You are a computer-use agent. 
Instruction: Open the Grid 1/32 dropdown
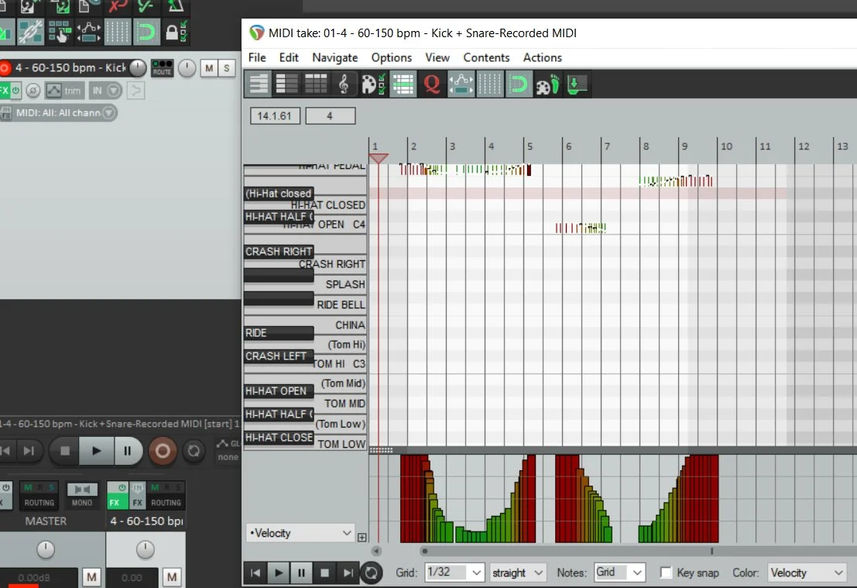tap(454, 573)
